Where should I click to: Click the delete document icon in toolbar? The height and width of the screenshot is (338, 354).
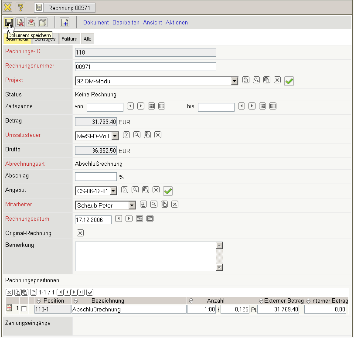(20, 22)
